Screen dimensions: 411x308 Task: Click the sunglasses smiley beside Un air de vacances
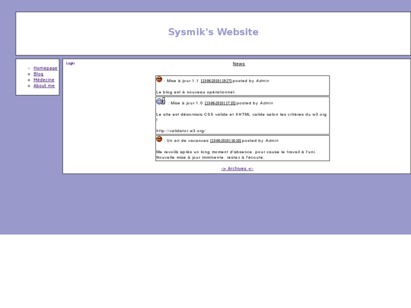pyautogui.click(x=159, y=139)
